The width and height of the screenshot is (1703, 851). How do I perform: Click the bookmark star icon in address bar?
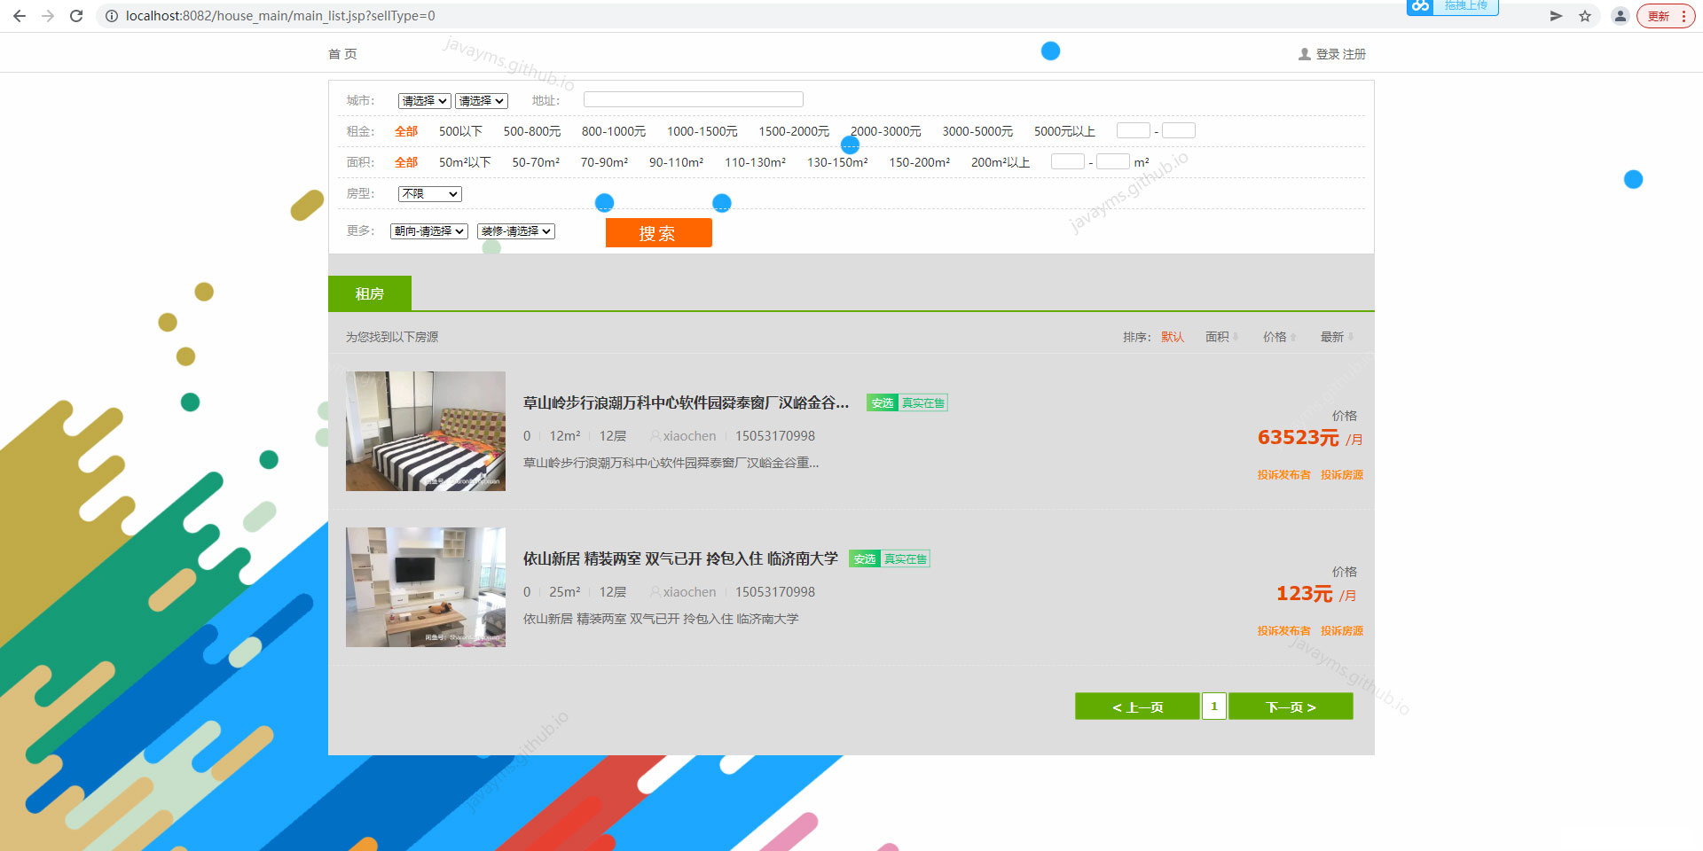1585,15
